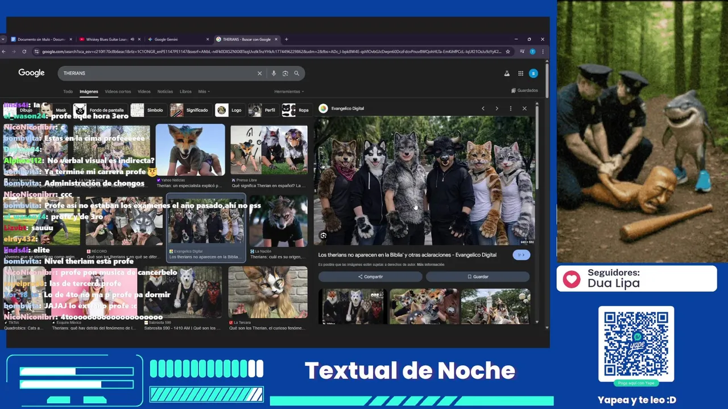Open preview panel three-dot options
728x409 pixels.
pos(510,108)
